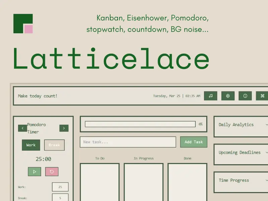Open the background noise panel

pos(210,96)
